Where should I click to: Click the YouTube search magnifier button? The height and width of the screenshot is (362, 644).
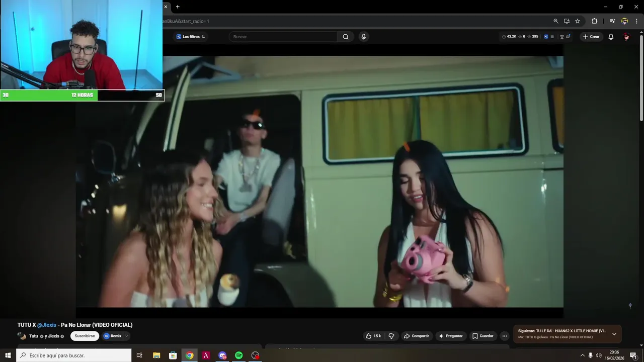click(x=346, y=37)
